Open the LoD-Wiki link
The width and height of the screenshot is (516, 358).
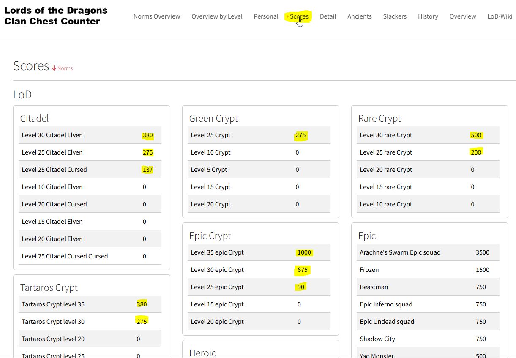pos(500,16)
